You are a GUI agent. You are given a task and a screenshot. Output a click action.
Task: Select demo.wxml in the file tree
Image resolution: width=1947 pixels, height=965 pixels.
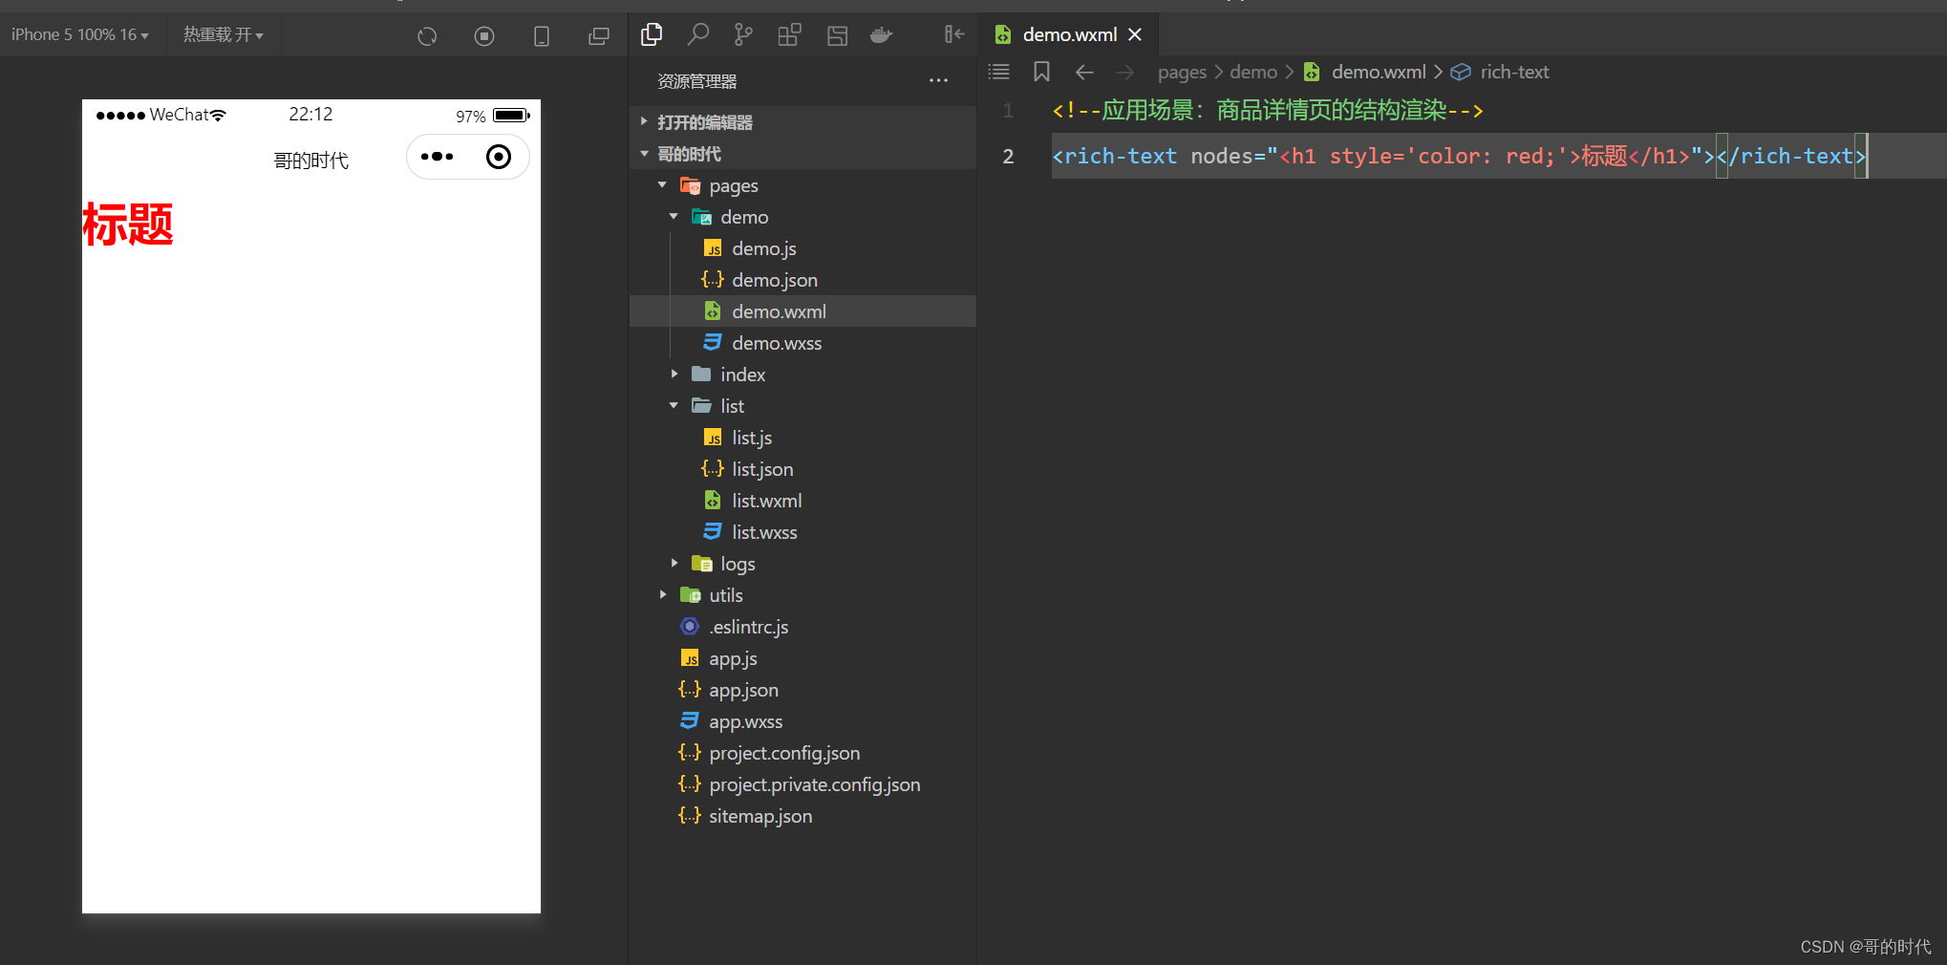pyautogui.click(x=802, y=311)
